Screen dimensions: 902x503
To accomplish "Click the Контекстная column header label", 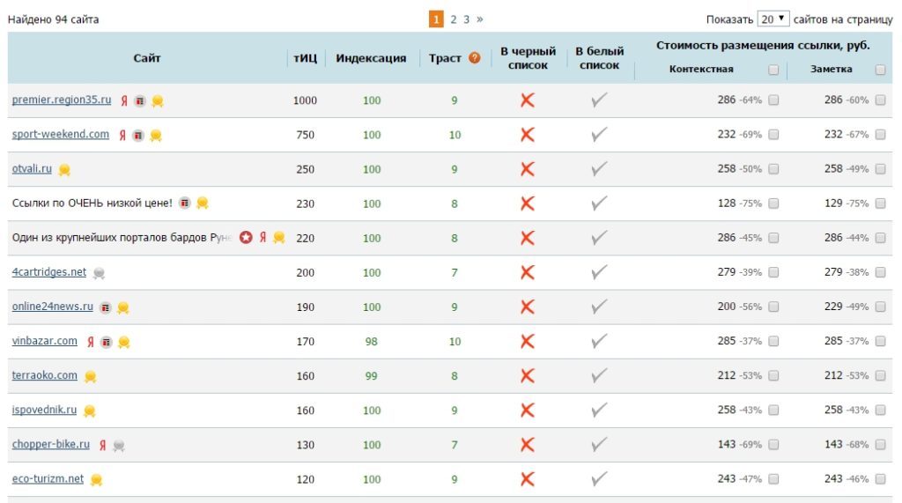I will point(701,69).
